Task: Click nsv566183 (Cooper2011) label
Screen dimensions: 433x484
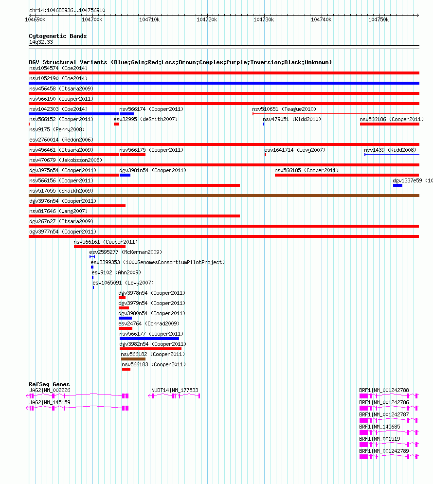Action: [154, 364]
